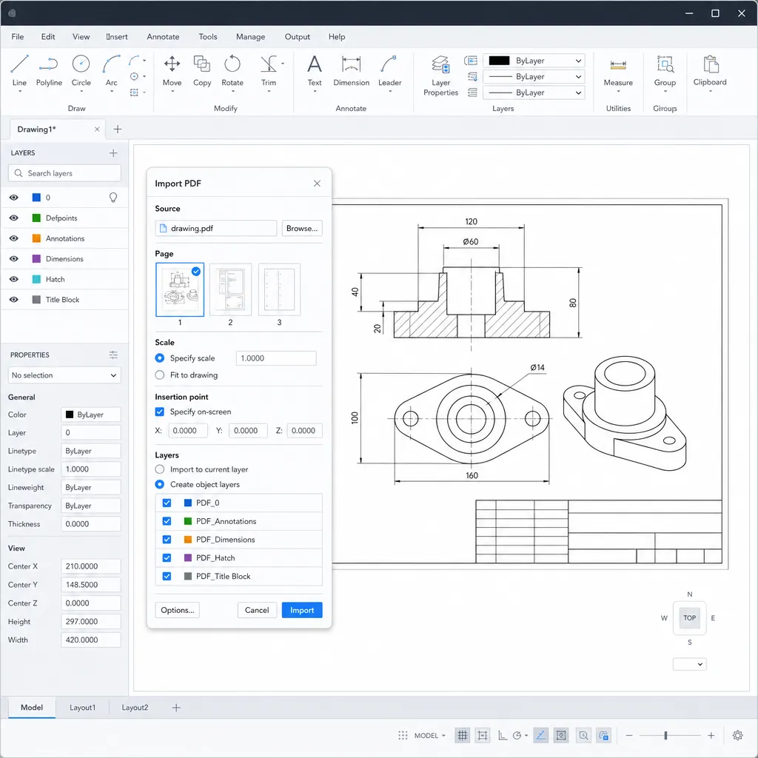
Task: Toggle layer 0 lightbulb icon
Action: click(x=113, y=197)
